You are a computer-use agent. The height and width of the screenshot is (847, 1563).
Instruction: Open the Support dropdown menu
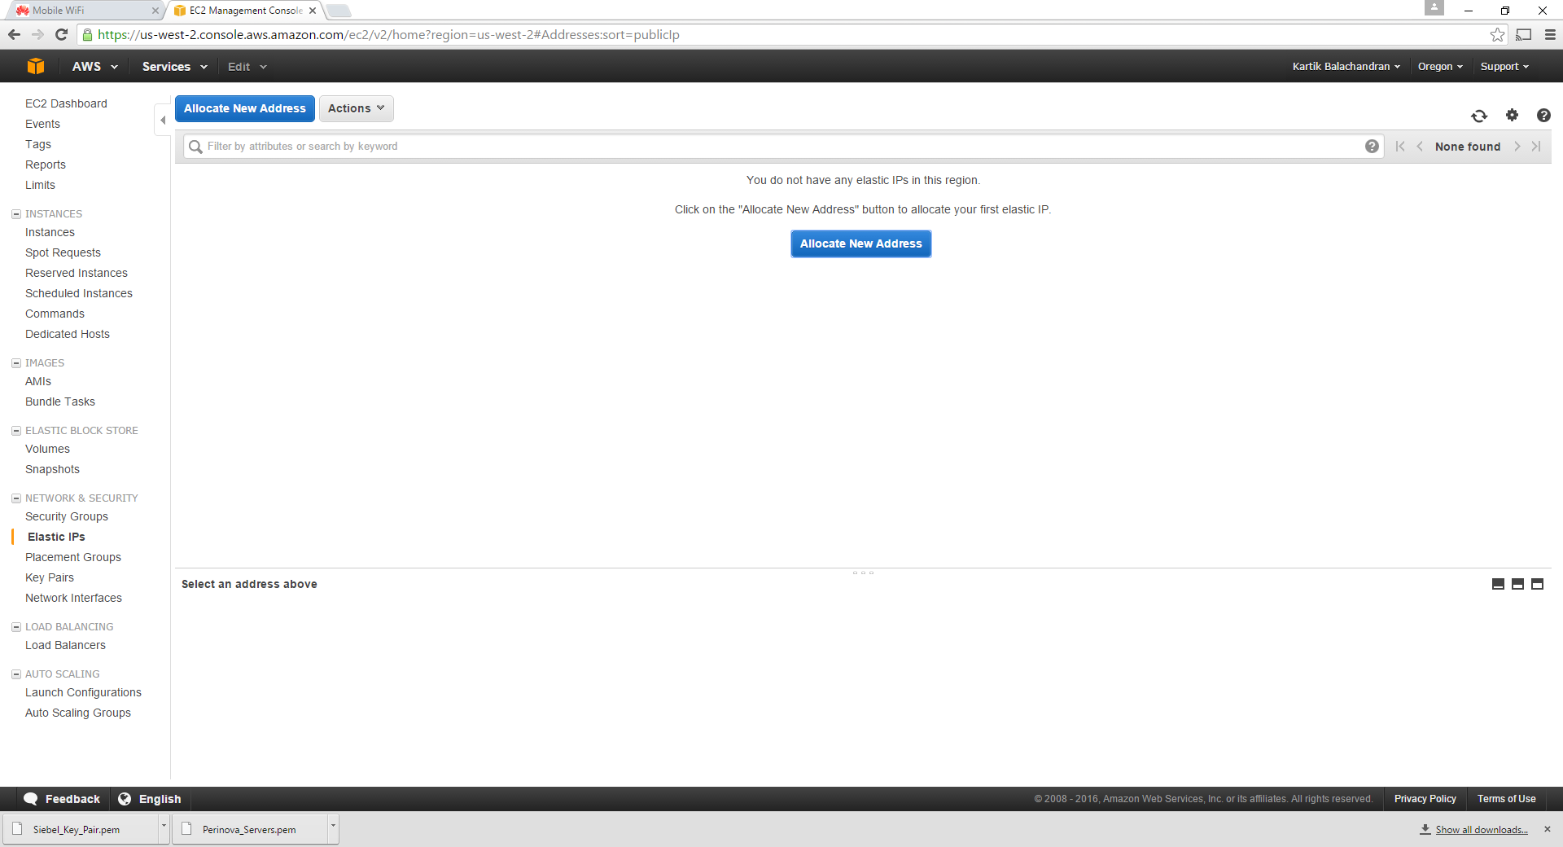1504,67
